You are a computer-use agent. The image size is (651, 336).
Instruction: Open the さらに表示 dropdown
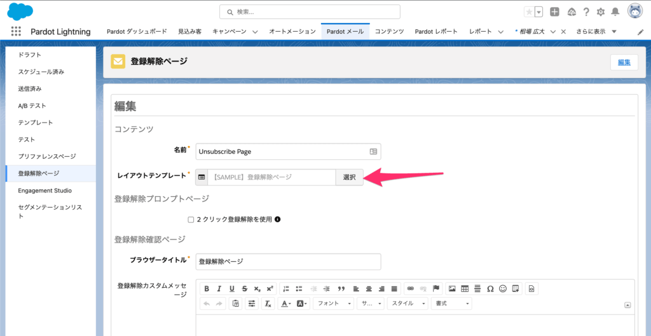tap(595, 32)
